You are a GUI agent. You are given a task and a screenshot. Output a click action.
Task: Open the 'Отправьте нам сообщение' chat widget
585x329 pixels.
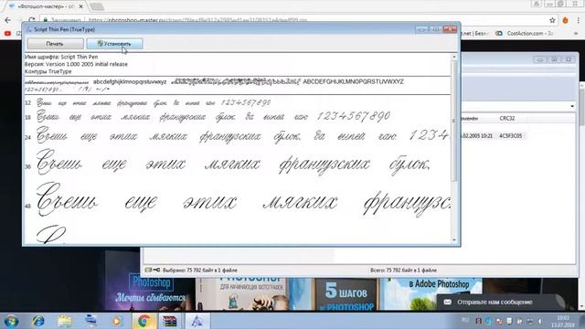point(500,302)
